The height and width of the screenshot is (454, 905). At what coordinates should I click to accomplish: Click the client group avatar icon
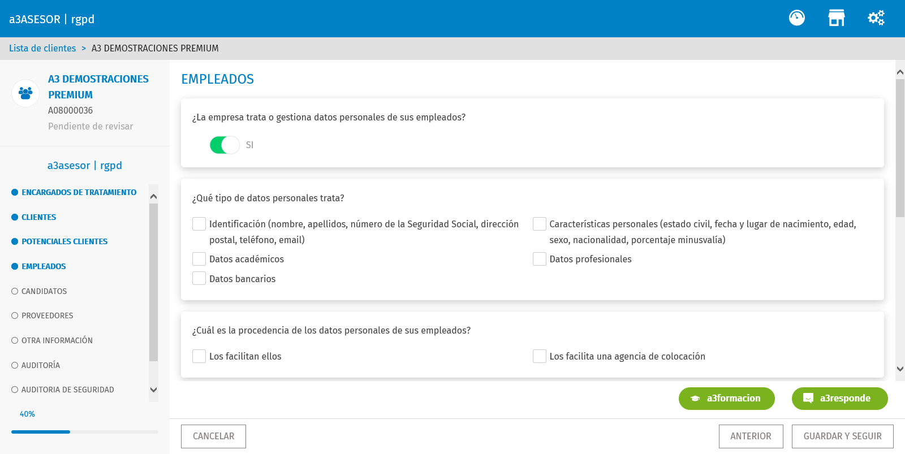click(x=25, y=93)
